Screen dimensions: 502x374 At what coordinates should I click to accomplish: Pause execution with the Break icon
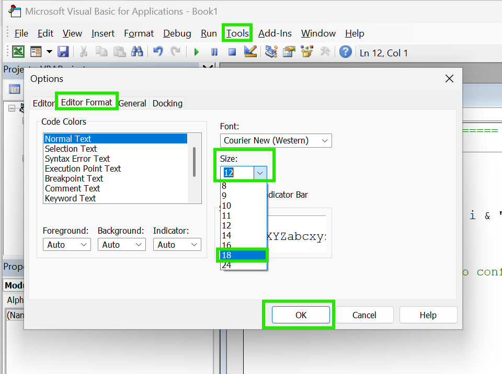(215, 52)
